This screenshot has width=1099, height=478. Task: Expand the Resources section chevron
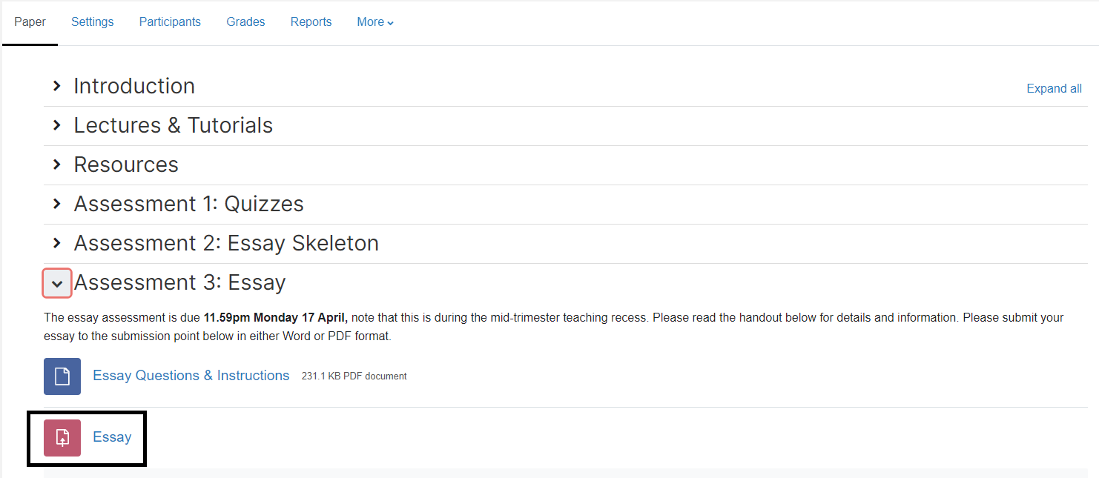[57, 165]
